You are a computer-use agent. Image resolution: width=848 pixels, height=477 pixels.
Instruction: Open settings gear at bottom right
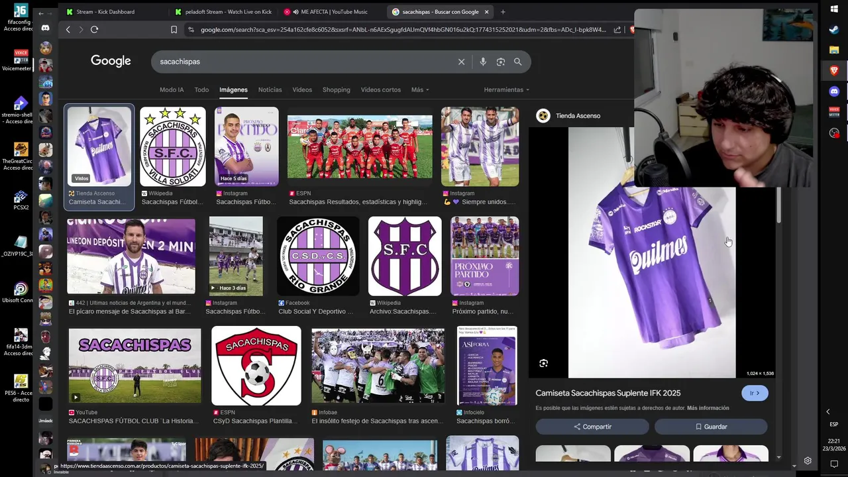click(x=808, y=460)
